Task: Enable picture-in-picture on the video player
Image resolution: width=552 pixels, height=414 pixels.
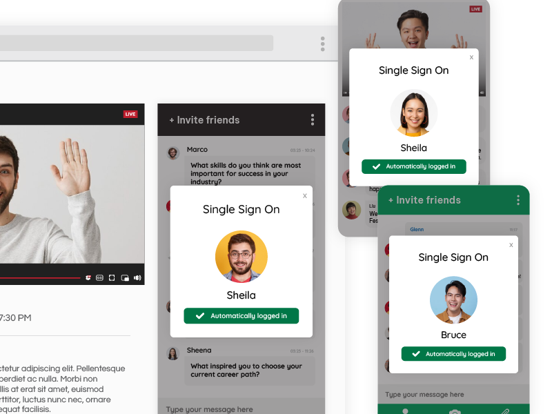Action: coord(125,278)
